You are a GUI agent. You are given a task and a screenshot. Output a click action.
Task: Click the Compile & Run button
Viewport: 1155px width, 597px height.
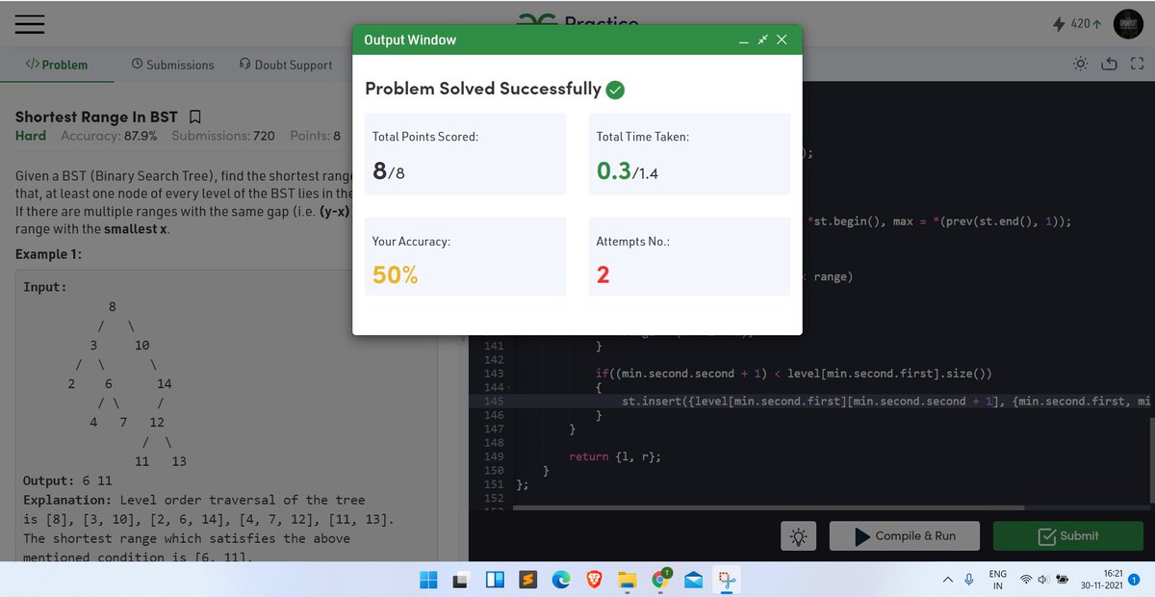pos(904,535)
